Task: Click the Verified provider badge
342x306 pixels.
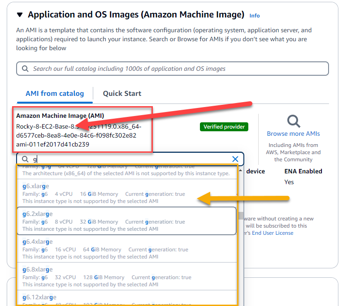Action: coord(224,127)
